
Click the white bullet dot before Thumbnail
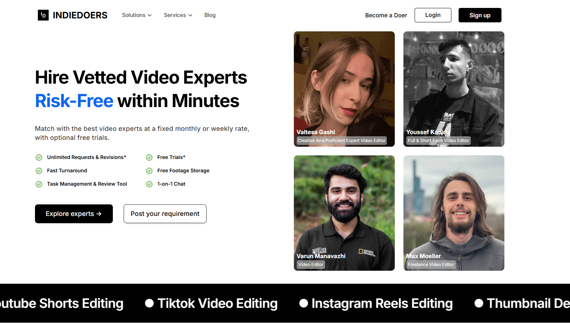tap(479, 303)
